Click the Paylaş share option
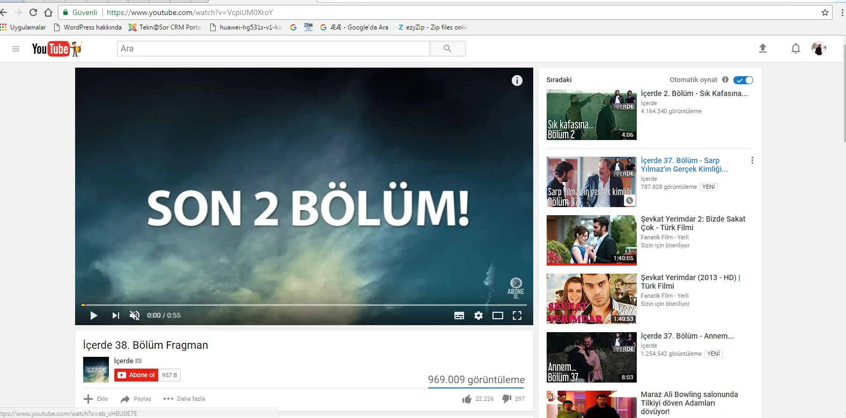The height and width of the screenshot is (418, 846). (x=136, y=399)
